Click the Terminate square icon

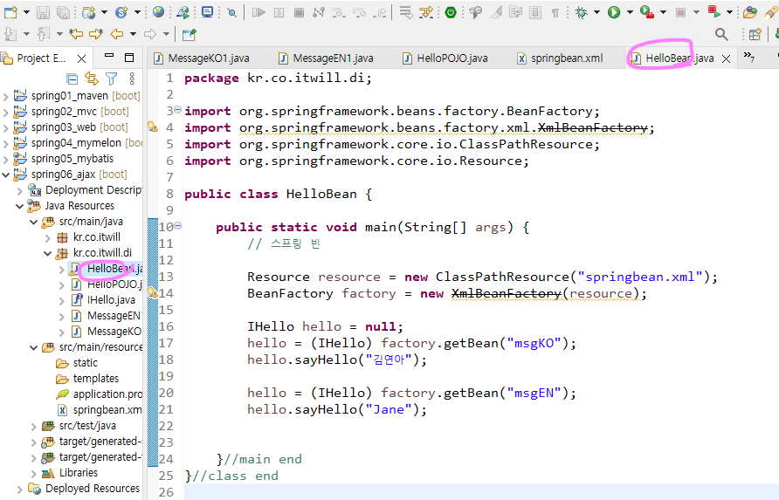pos(299,12)
